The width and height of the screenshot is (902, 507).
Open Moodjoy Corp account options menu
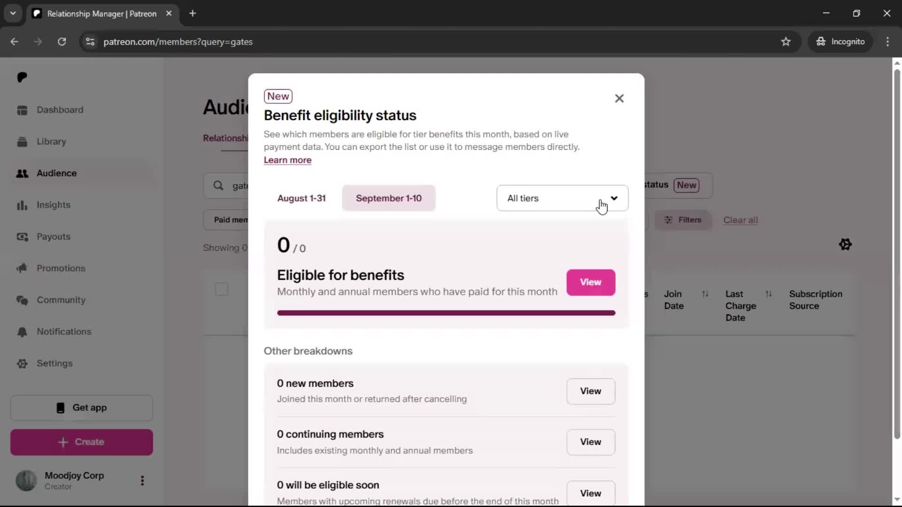click(142, 481)
